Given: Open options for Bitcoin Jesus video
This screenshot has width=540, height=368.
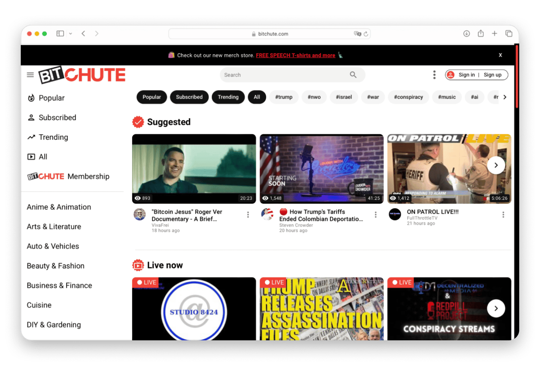Looking at the screenshot, I should coord(248,215).
